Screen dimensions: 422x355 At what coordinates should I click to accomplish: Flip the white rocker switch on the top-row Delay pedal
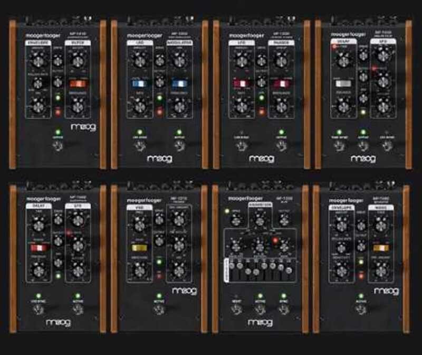click(x=342, y=83)
